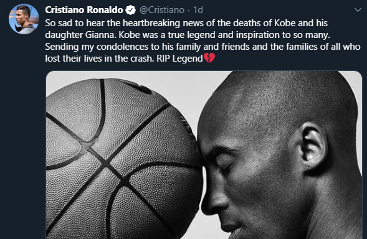Visit the @Cristiano handle link
Viewport: 367px width, 239px height.
coord(162,10)
